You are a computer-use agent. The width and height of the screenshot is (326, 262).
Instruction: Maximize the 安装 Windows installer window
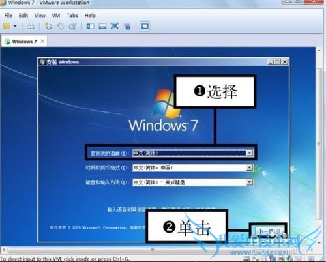[278, 62]
